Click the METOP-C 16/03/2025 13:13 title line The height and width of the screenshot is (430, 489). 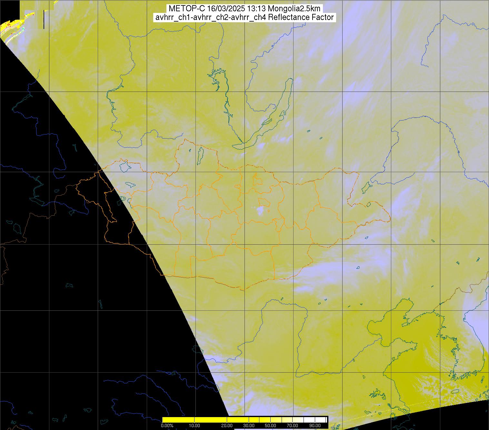tap(245, 9)
